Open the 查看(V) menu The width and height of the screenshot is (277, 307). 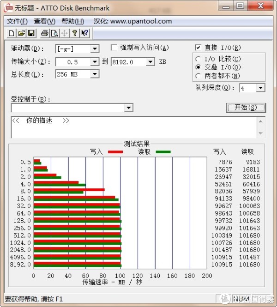[45, 21]
